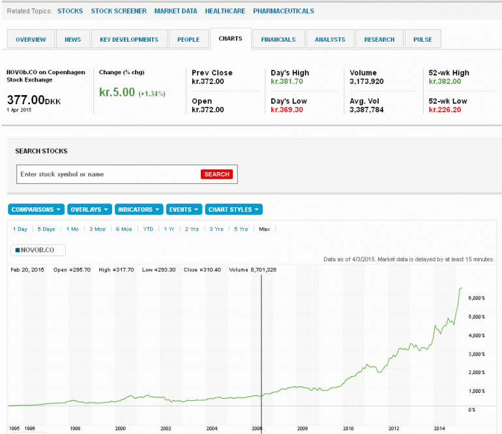
Task: Open the Key Developments tab
Action: pyautogui.click(x=129, y=40)
